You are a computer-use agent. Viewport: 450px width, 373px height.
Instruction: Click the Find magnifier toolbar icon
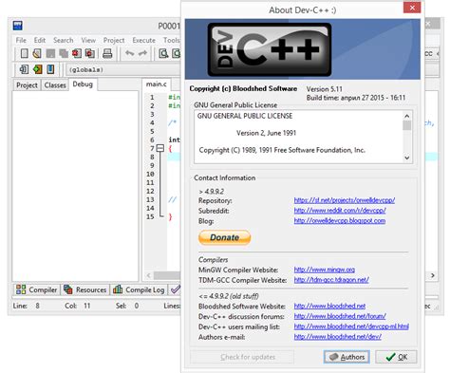163,53
